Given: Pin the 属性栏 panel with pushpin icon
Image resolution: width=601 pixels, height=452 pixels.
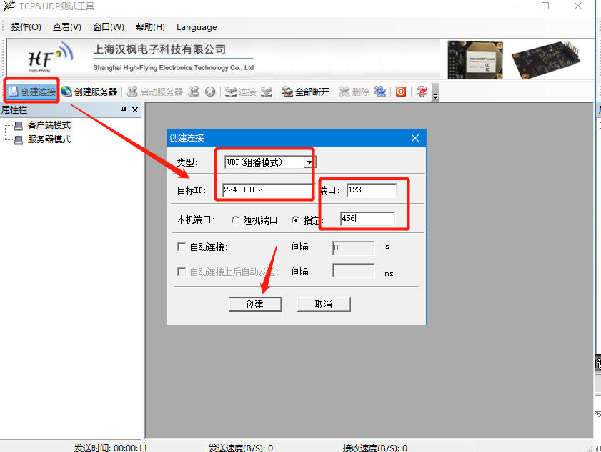Looking at the screenshot, I should tap(124, 109).
